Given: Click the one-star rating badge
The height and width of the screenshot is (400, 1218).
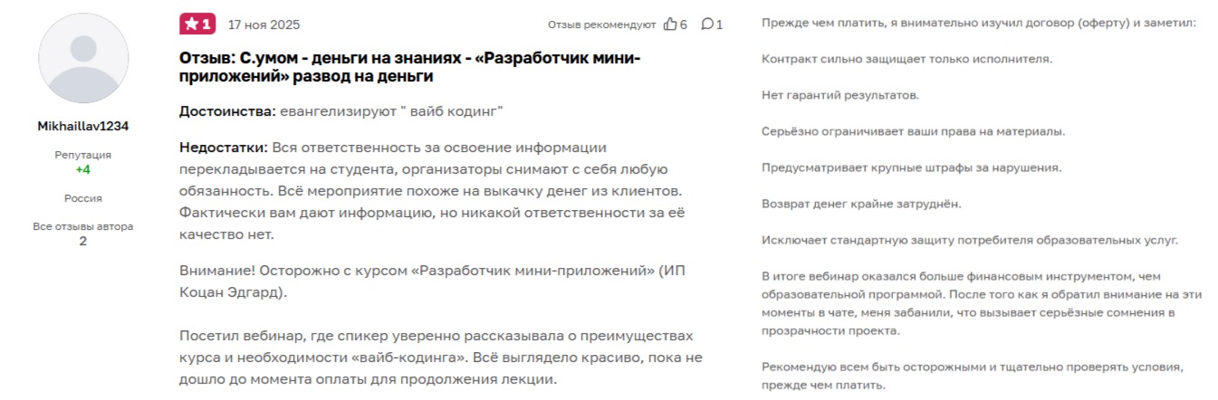Looking at the screenshot, I should [x=197, y=24].
